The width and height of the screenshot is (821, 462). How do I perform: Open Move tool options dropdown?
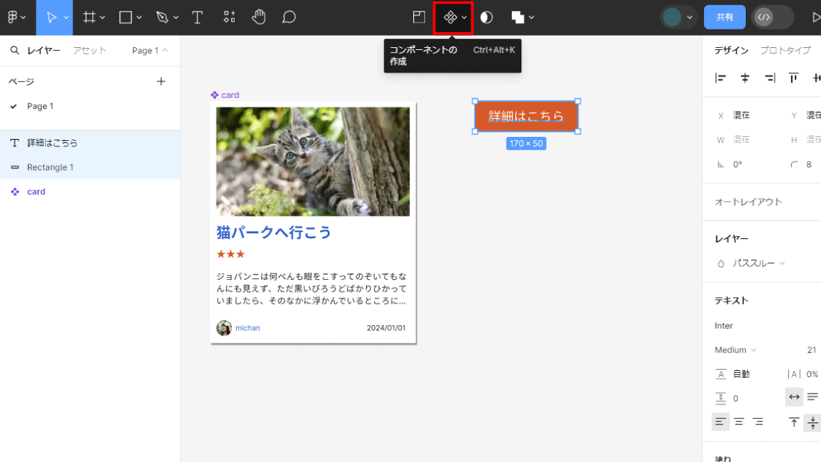click(66, 18)
